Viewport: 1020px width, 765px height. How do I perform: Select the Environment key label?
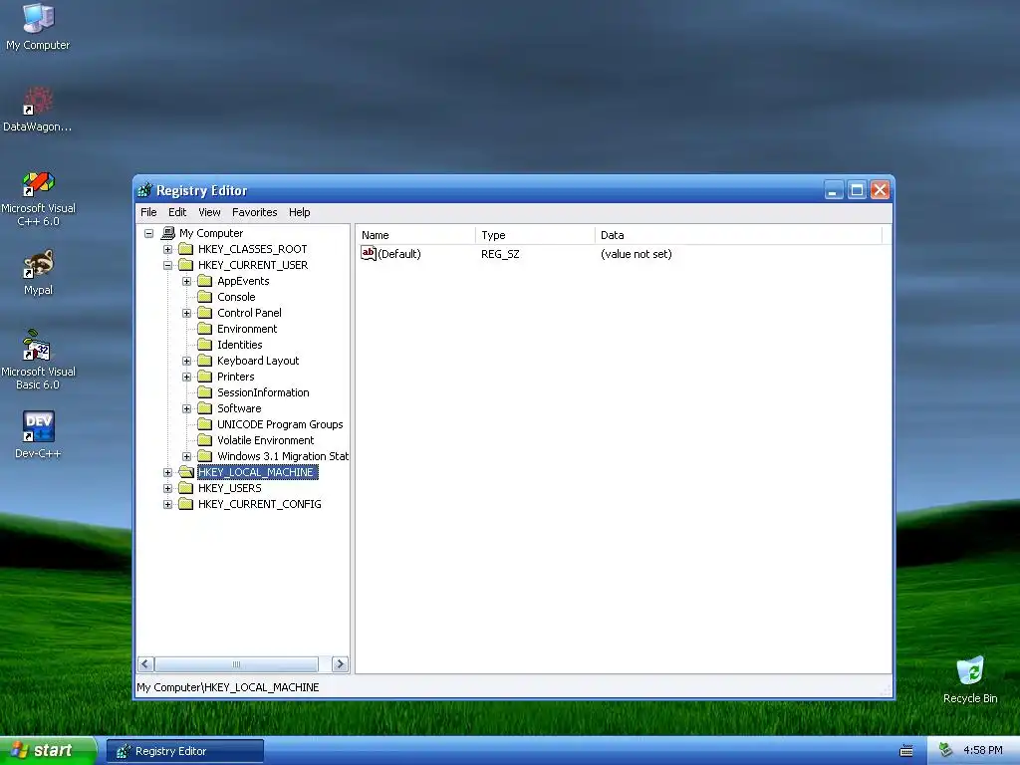click(x=247, y=329)
